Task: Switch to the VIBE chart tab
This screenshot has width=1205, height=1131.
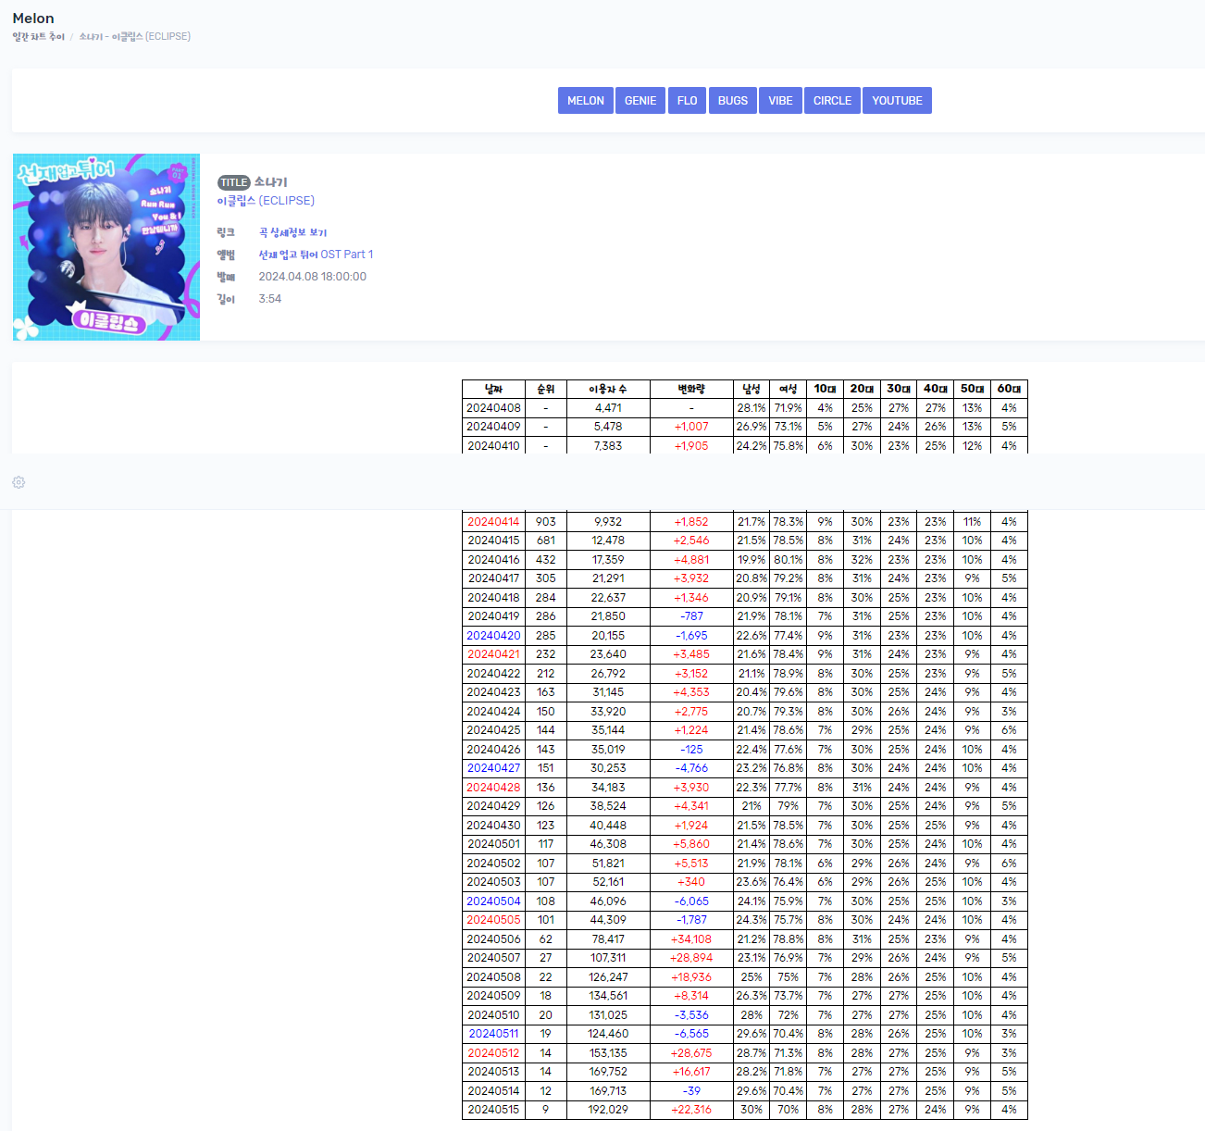Action: pyautogui.click(x=780, y=101)
